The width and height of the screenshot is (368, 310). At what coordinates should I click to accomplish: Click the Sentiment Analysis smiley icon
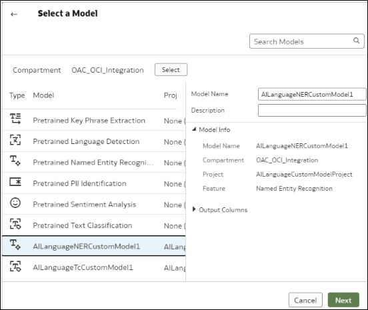tap(15, 203)
